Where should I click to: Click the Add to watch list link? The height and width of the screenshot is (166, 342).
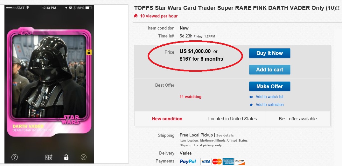[269, 97]
